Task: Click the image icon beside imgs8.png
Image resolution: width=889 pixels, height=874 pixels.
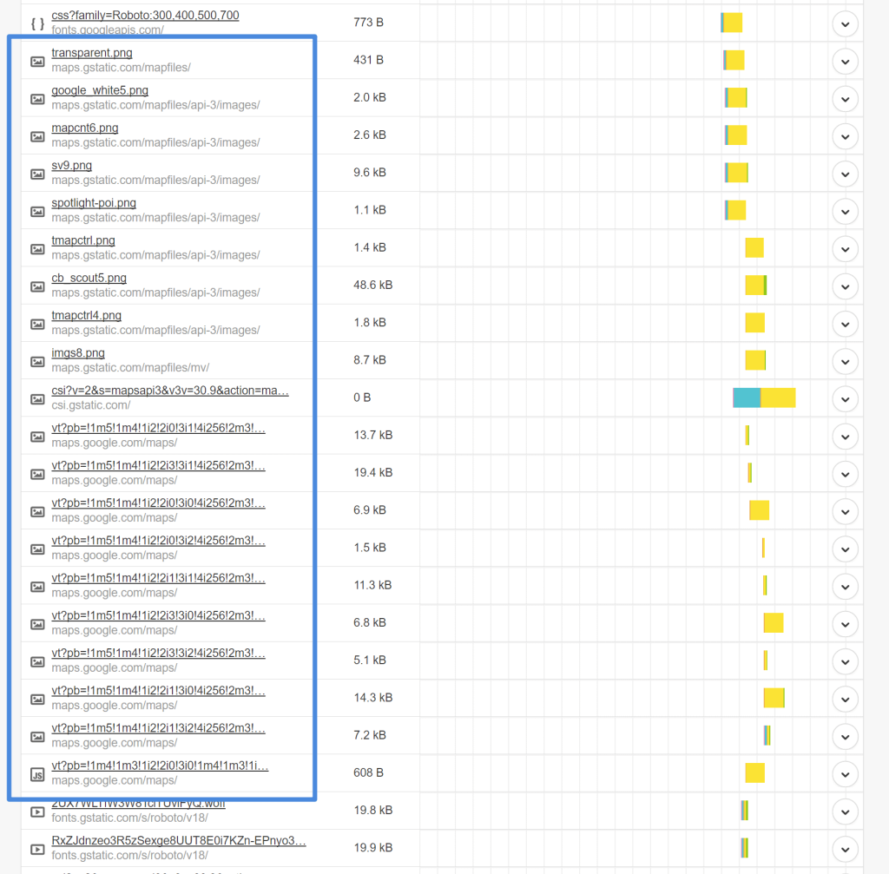Action: click(x=37, y=361)
